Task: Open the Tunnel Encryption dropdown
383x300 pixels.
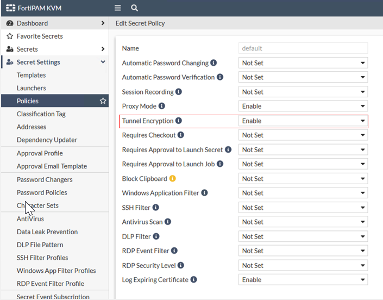Action: point(303,121)
